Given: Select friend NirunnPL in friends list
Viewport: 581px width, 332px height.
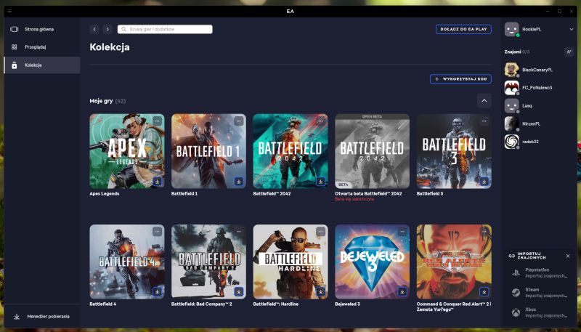Looking at the screenshot, I should [x=539, y=124].
